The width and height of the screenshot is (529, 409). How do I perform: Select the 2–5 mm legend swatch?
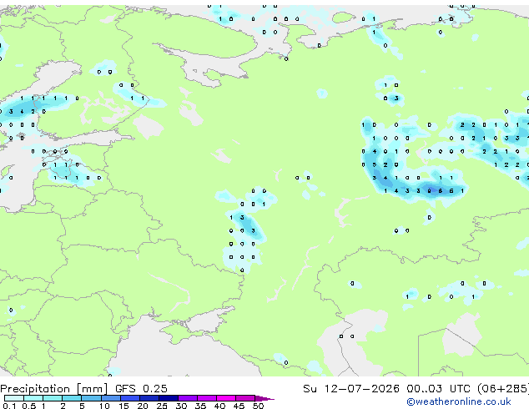click(72, 398)
